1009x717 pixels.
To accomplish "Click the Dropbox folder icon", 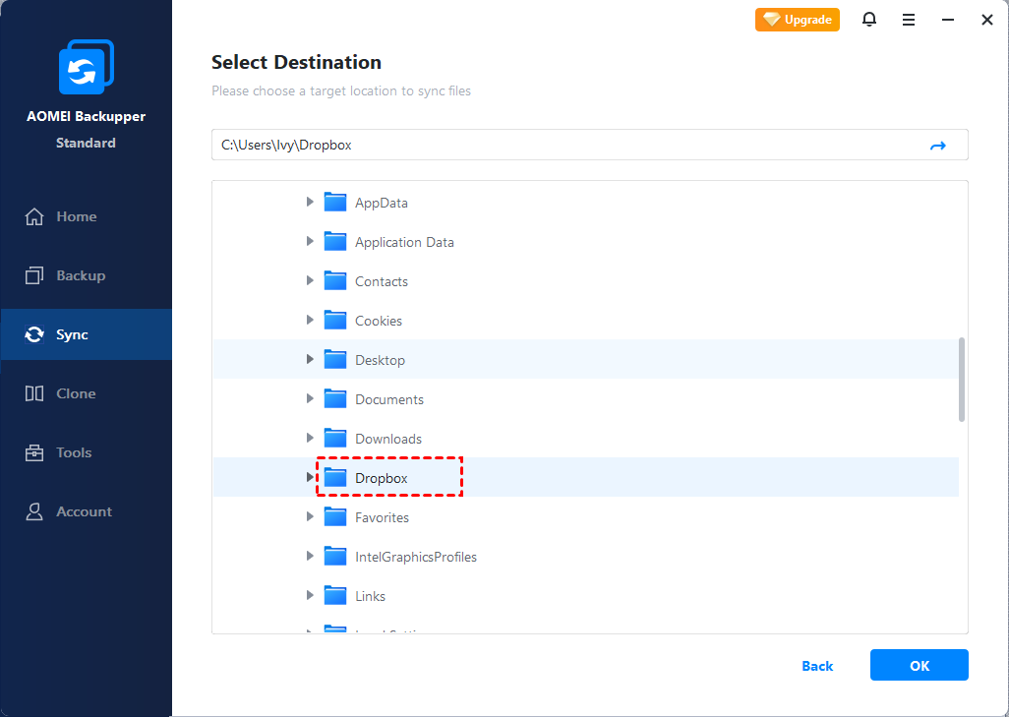I will (336, 478).
